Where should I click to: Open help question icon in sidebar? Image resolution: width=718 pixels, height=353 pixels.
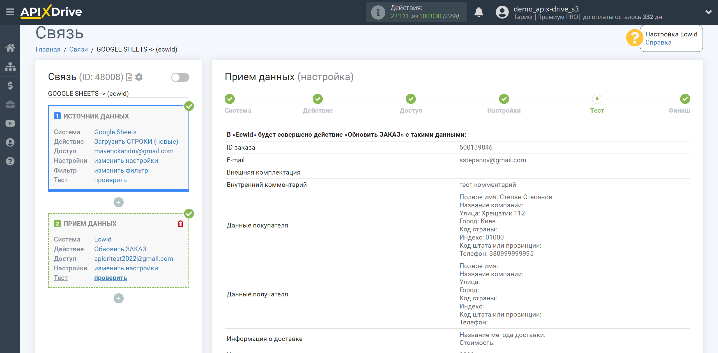click(x=10, y=161)
